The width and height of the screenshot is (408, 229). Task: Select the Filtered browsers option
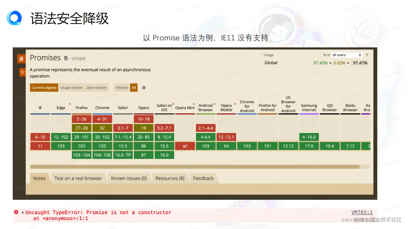click(122, 88)
